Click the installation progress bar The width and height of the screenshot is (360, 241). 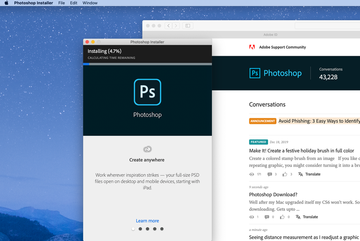click(x=147, y=64)
